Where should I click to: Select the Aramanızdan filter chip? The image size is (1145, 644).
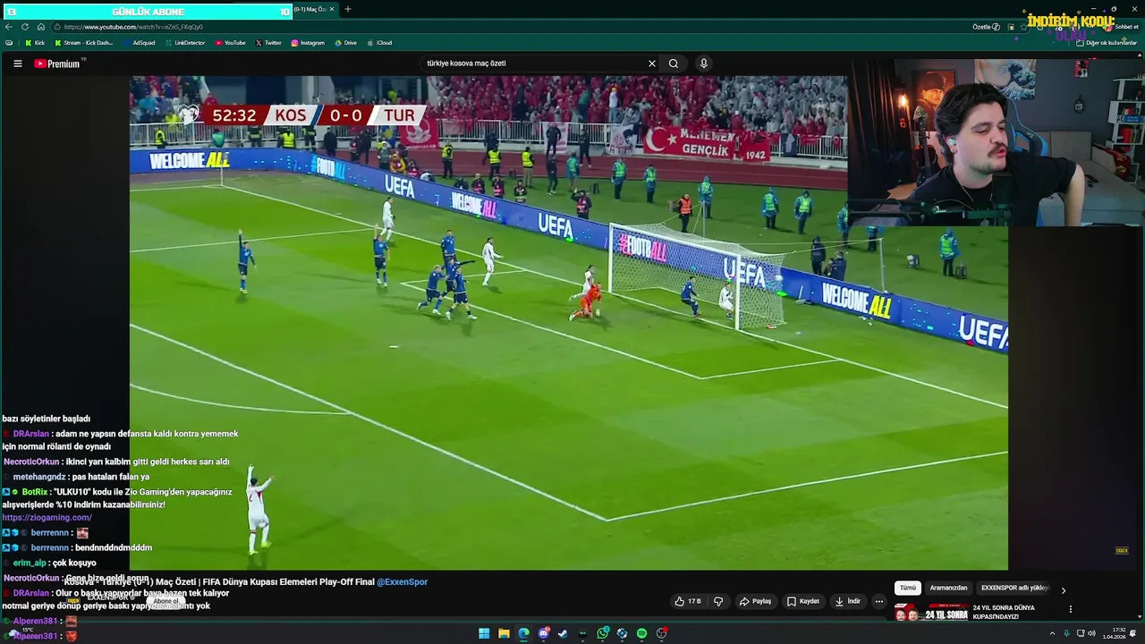948,588
